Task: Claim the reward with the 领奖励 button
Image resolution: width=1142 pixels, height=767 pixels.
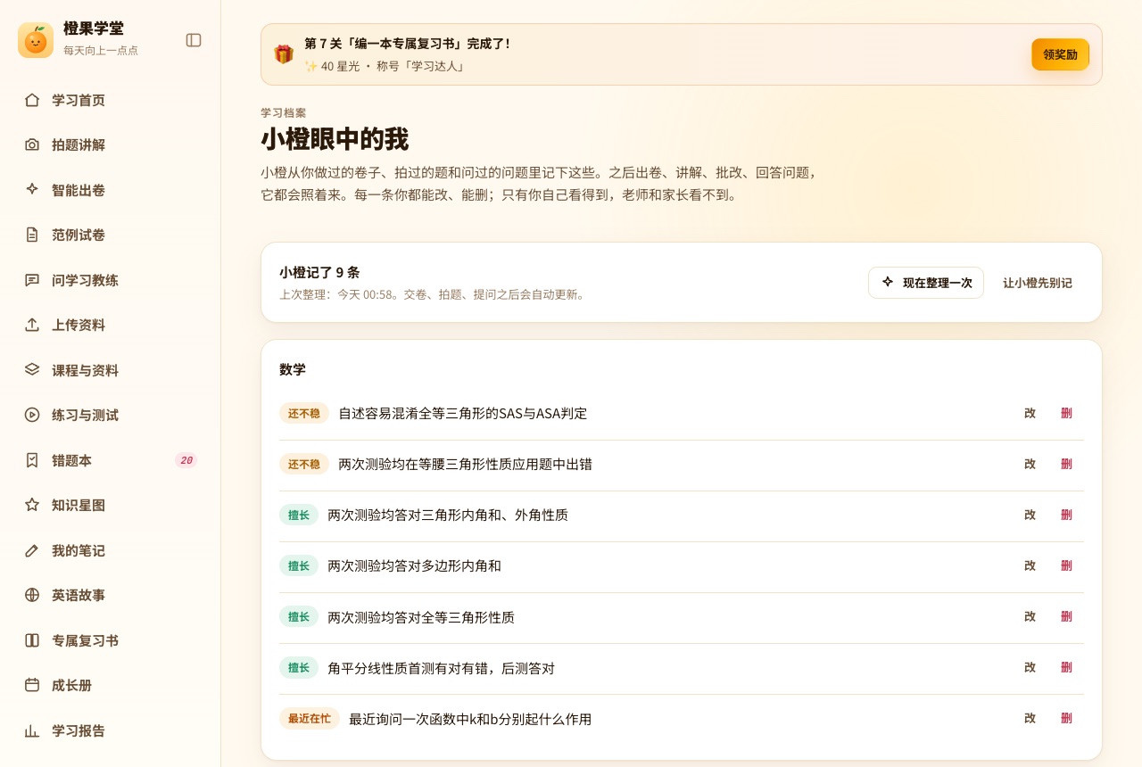Action: [x=1060, y=54]
